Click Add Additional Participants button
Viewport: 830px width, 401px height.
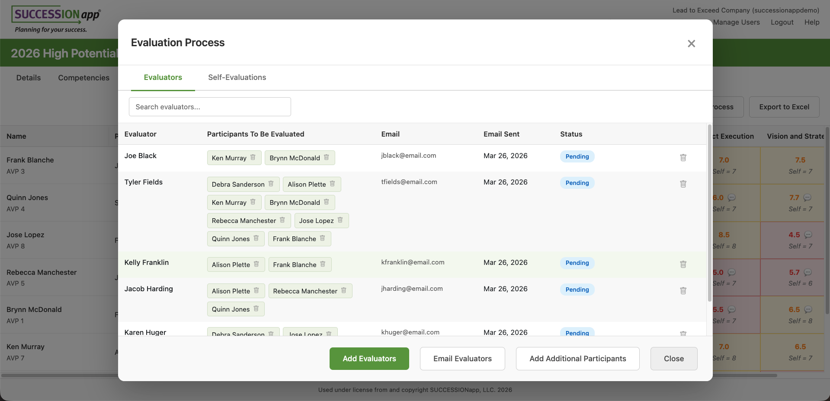[578, 359]
